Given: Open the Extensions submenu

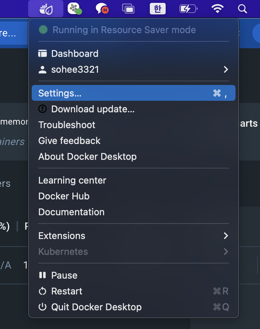Looking at the screenshot, I should pyautogui.click(x=134, y=236).
